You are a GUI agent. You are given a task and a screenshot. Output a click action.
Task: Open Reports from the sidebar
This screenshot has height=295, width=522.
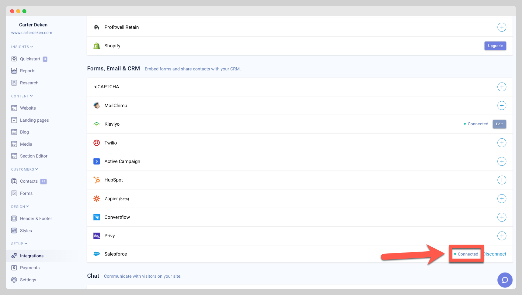pyautogui.click(x=27, y=70)
